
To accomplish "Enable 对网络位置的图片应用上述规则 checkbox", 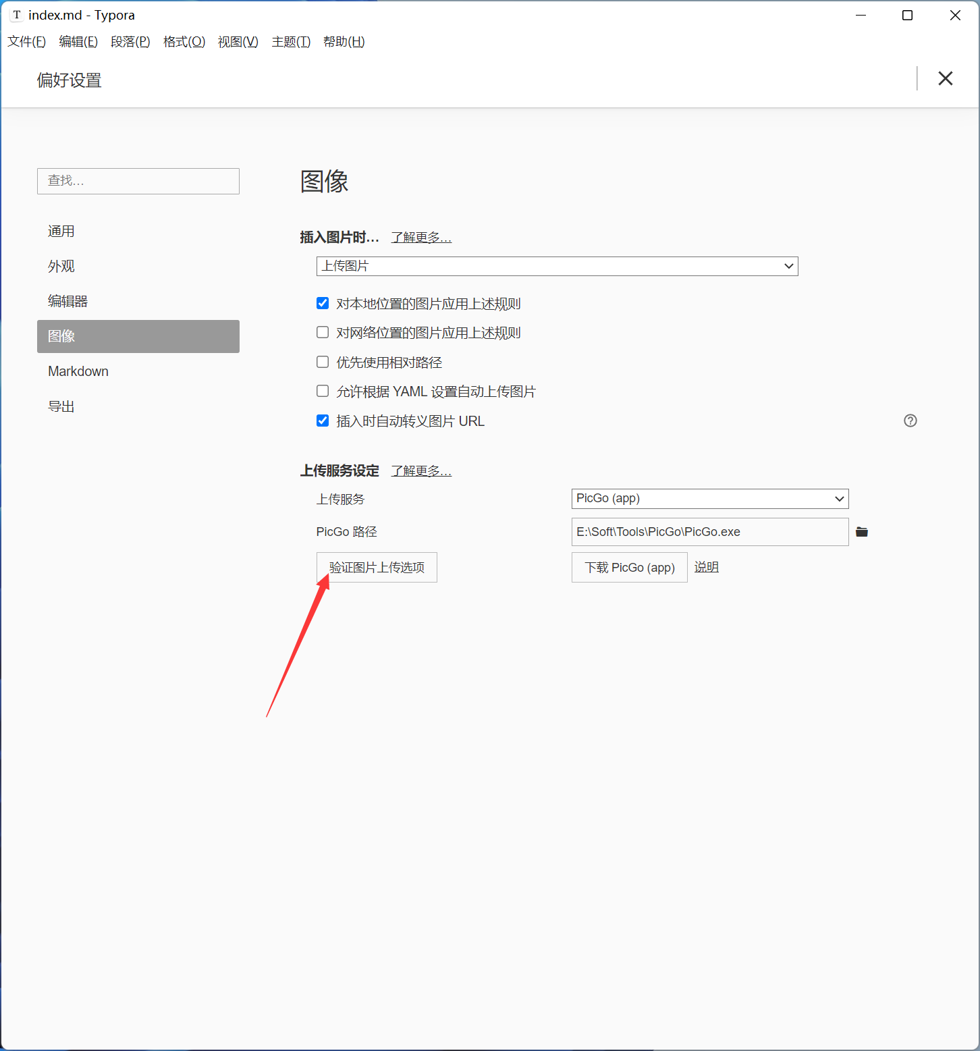I will click(x=323, y=332).
